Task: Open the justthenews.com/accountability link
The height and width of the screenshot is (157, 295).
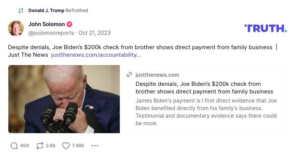Action: coord(96,55)
